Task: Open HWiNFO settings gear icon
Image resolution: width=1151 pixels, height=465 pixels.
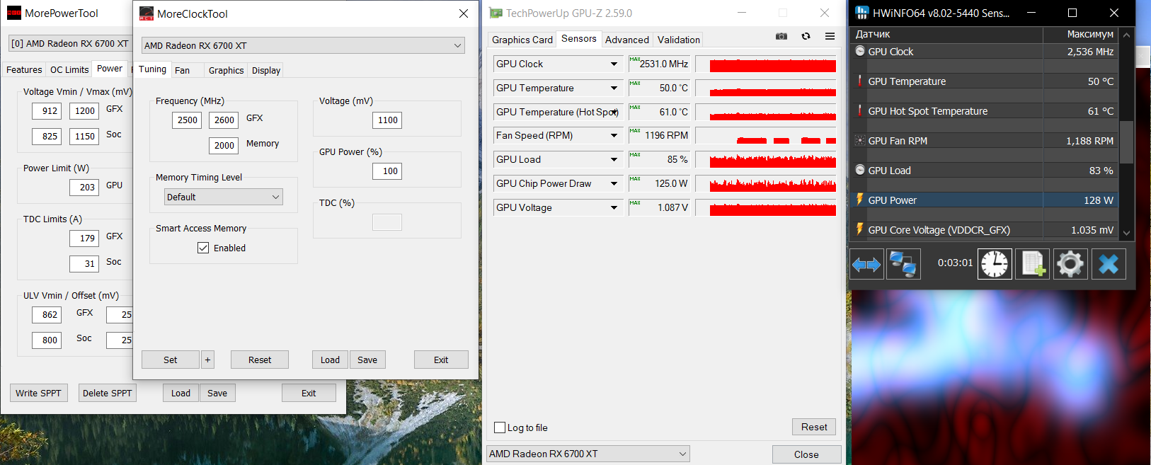Action: (1070, 264)
